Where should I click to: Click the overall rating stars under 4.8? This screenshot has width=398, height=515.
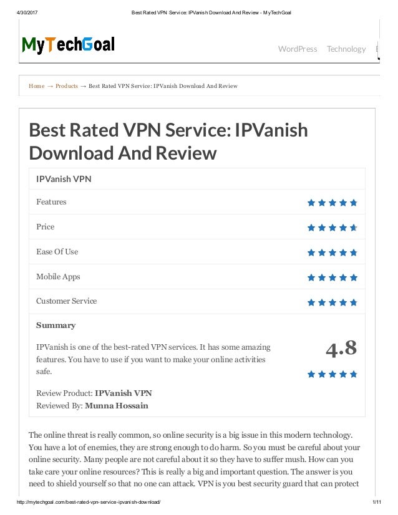click(x=332, y=374)
